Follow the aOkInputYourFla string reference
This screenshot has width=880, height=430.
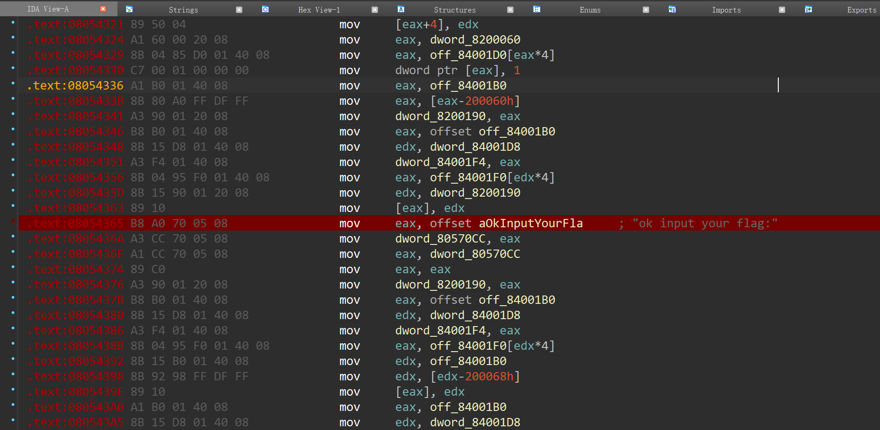(x=530, y=224)
